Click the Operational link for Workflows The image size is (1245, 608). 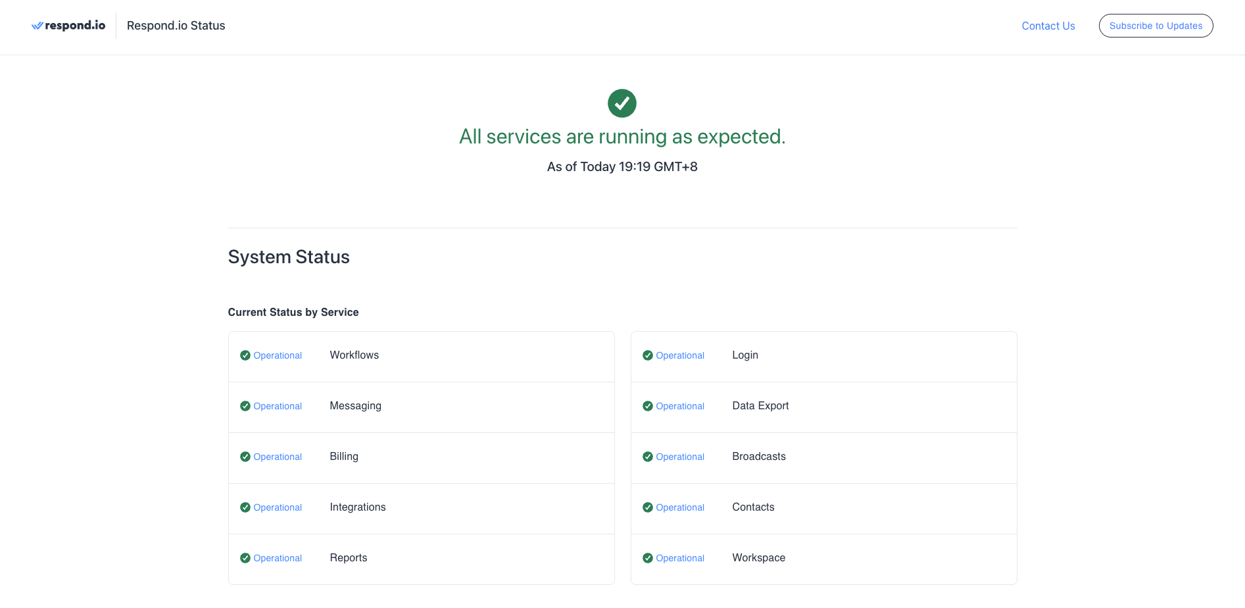coord(277,355)
